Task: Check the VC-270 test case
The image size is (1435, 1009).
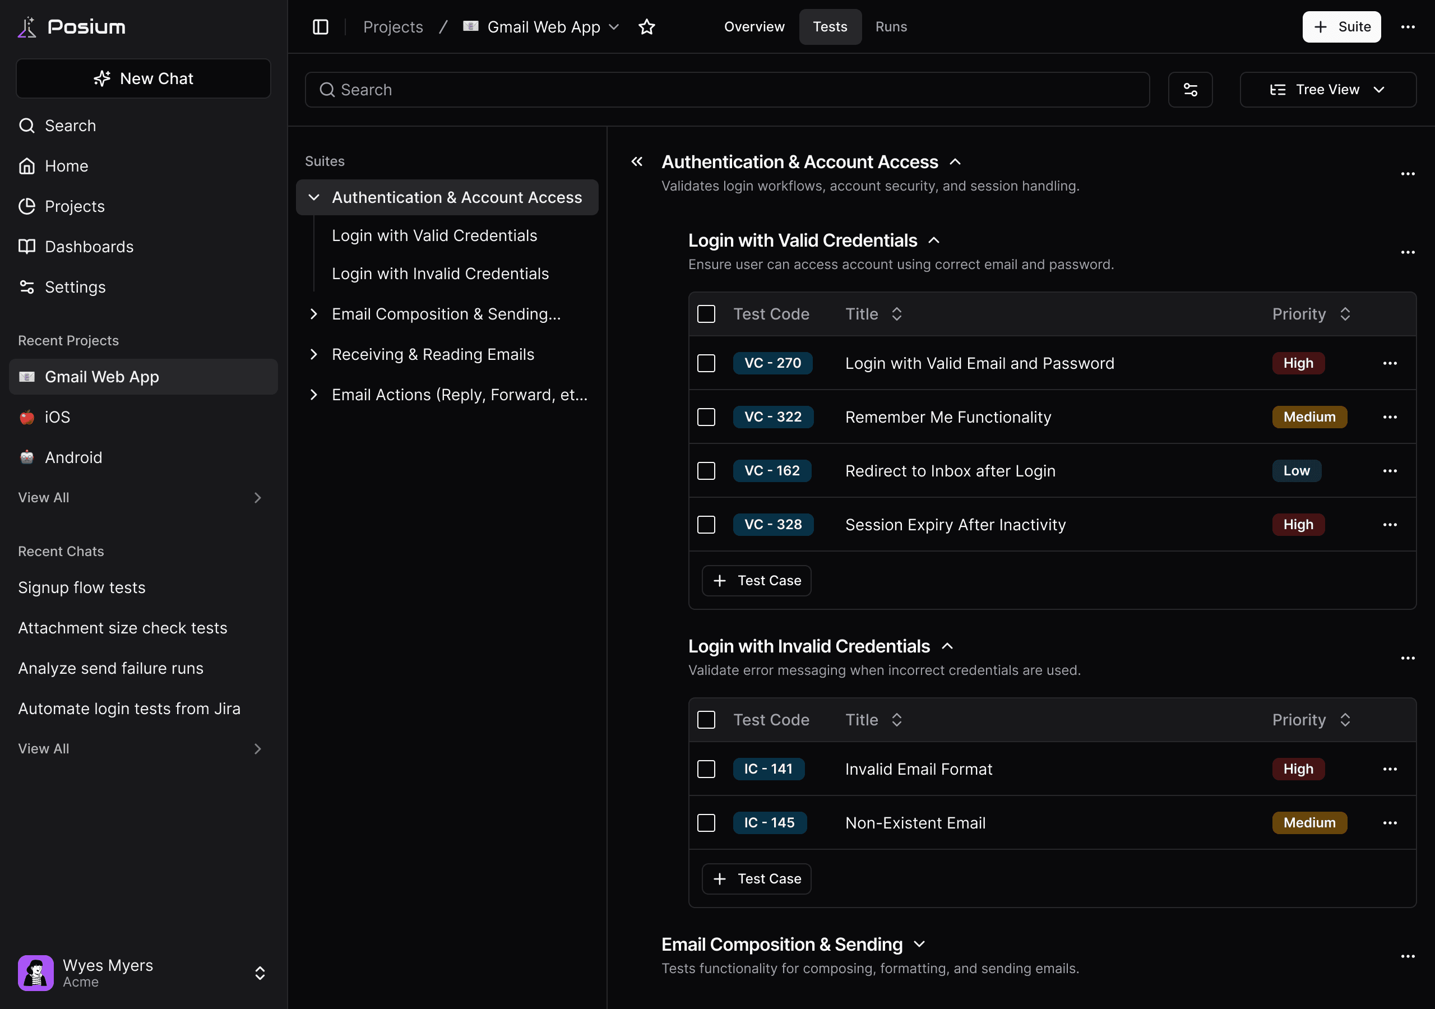Action: [x=706, y=363]
